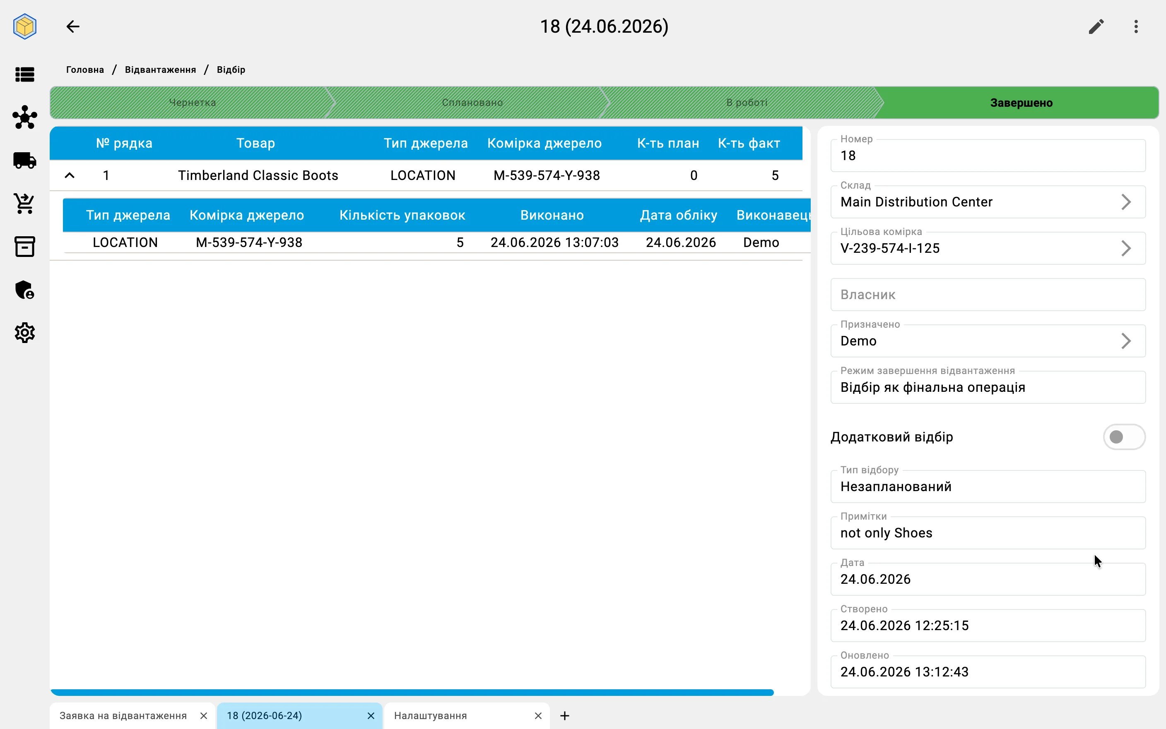Open the Склад Main Distribution Center chevron
This screenshot has width=1166, height=729.
[1126, 202]
